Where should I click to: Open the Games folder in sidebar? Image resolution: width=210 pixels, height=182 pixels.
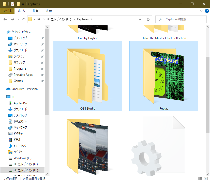point(18,81)
